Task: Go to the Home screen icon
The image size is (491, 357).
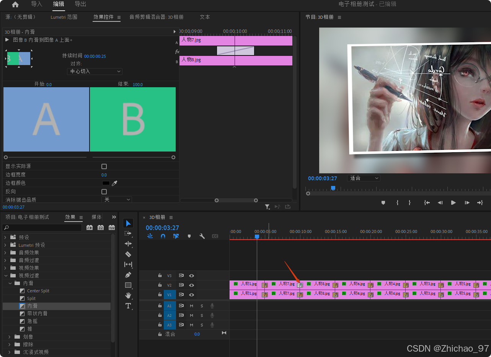Action: pos(15,5)
